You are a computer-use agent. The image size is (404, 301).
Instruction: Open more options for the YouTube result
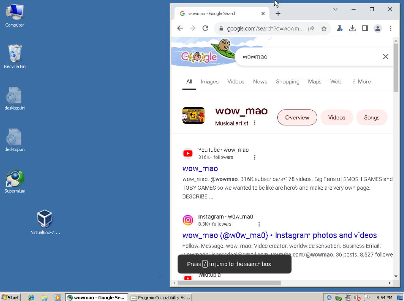(x=255, y=157)
